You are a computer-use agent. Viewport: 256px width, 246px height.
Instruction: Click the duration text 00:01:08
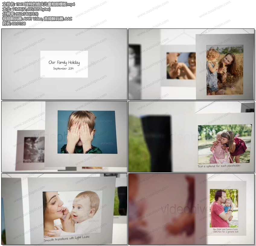[x=14, y=24]
